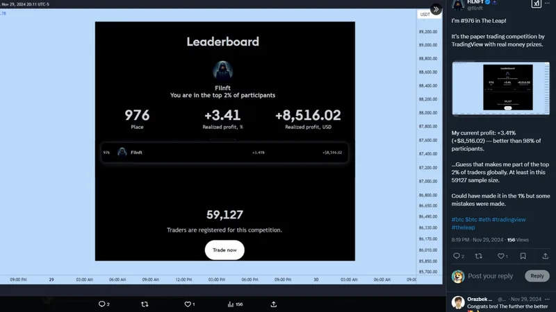
Task: Click Nov 29, 2024 date on Orazbek reply
Action: point(526,299)
